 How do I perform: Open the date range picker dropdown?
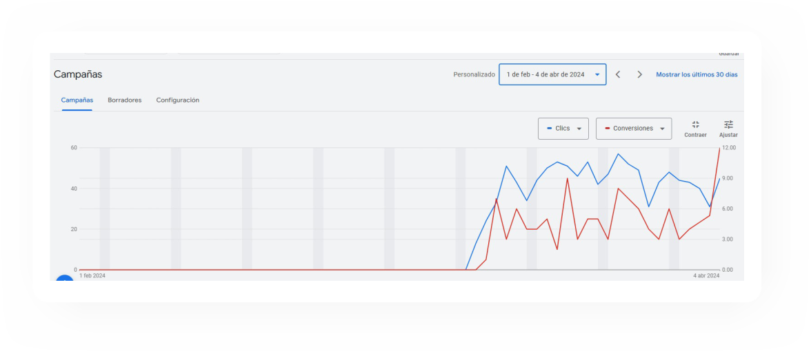tap(552, 74)
